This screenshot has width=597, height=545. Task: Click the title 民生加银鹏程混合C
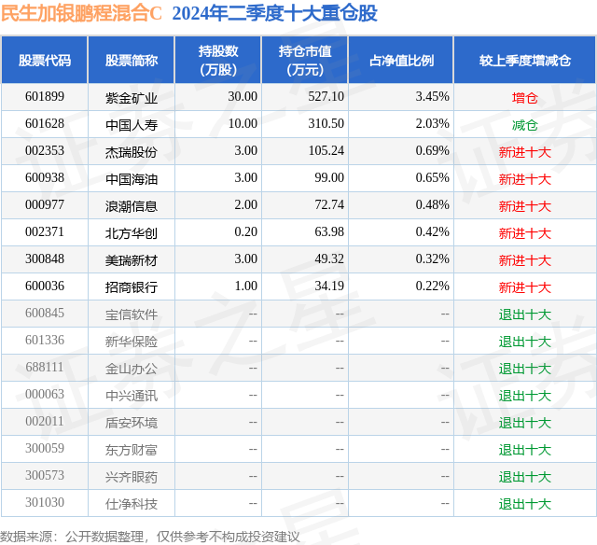[x=81, y=14]
